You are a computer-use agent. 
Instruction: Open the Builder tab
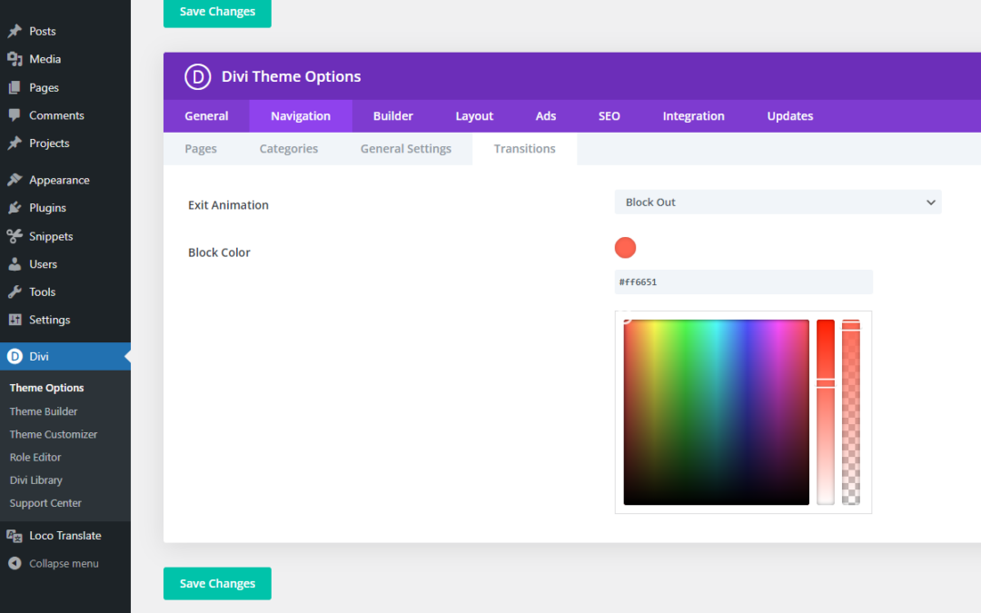393,115
